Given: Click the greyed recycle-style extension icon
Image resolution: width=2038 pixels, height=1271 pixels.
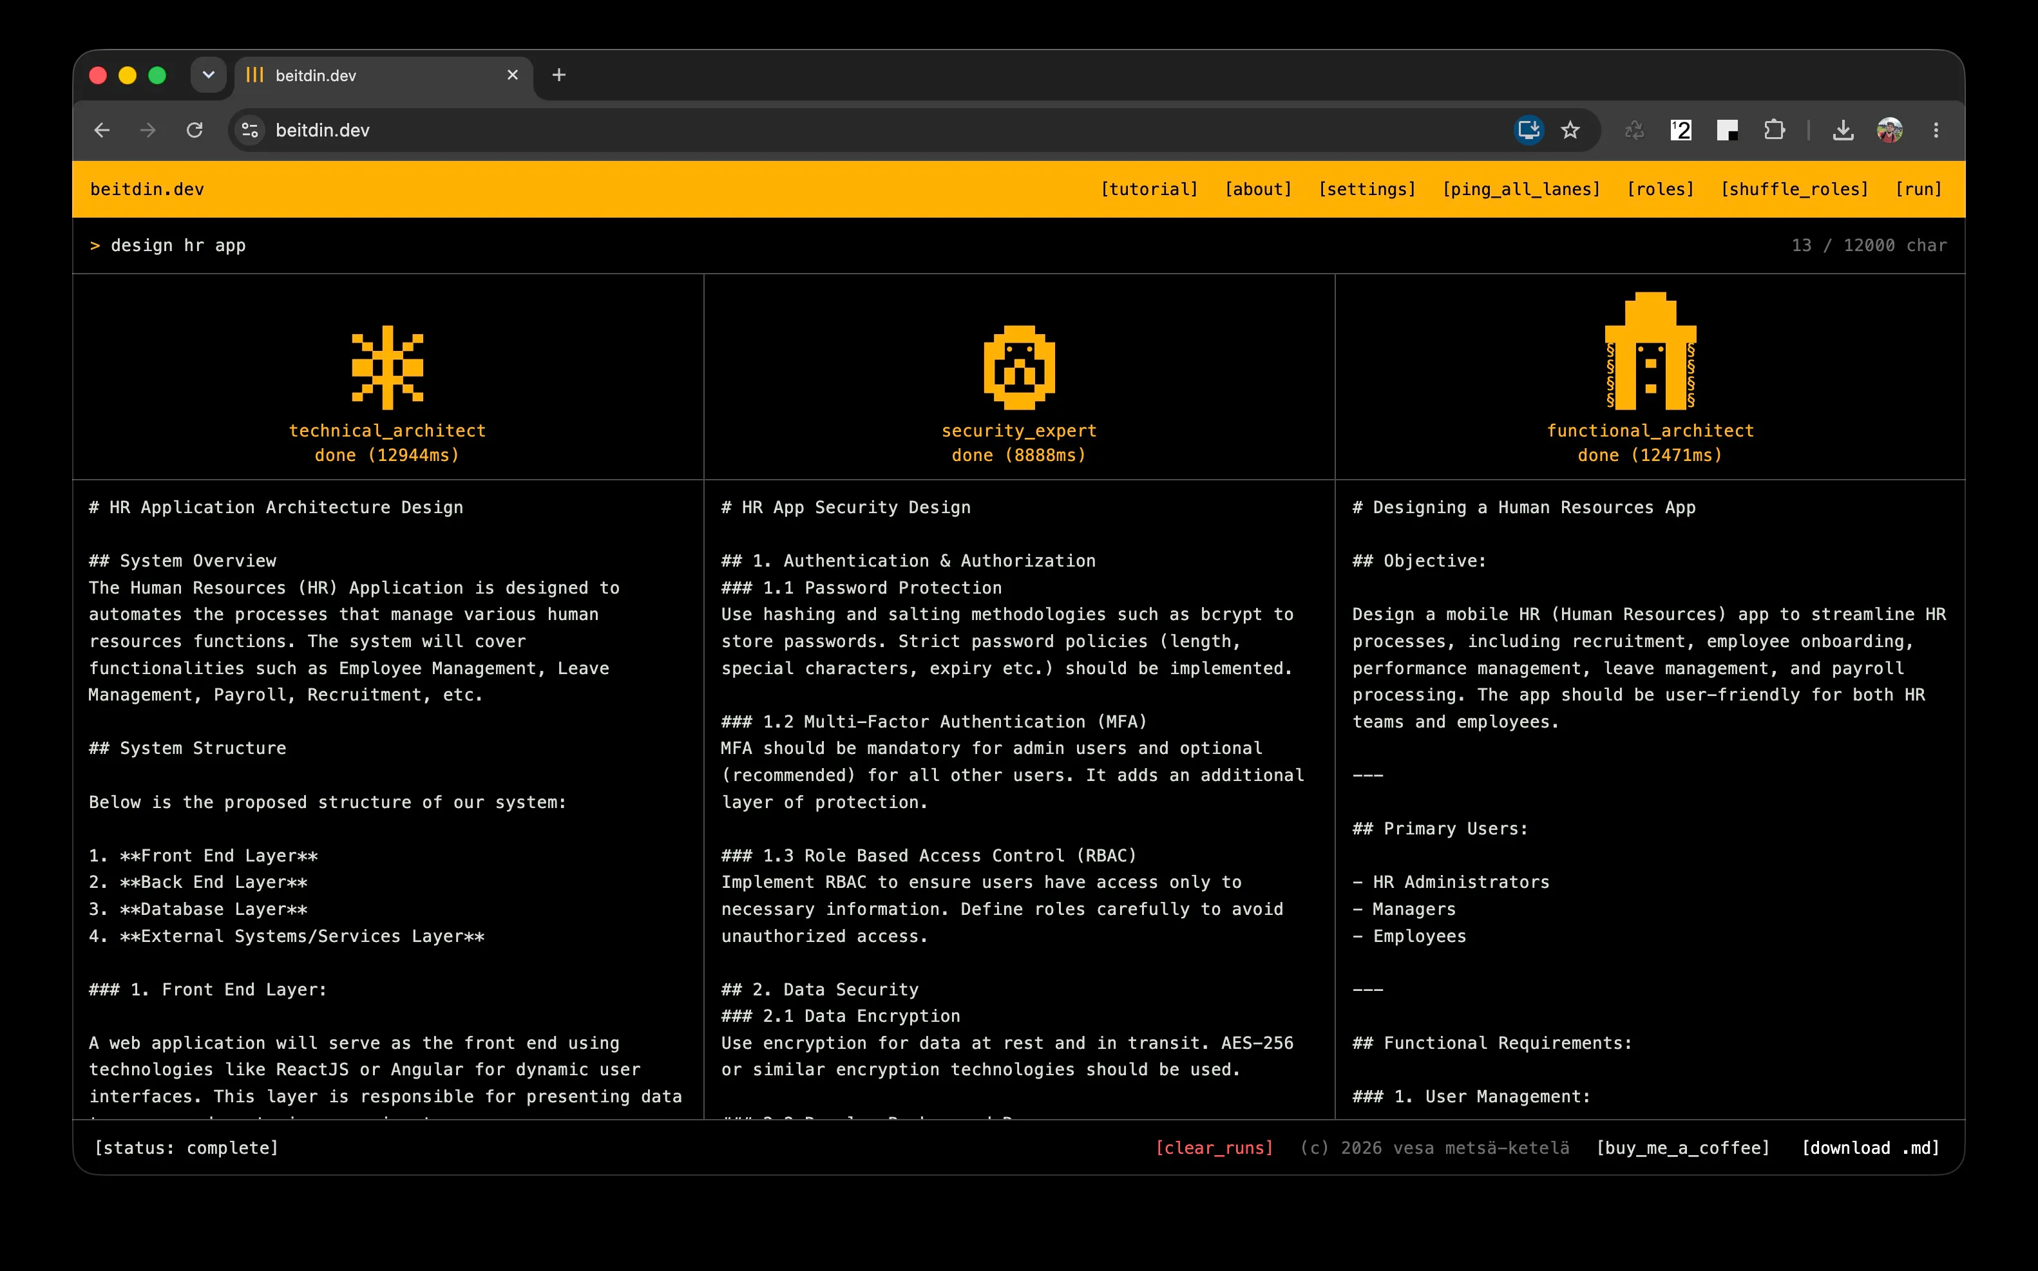Looking at the screenshot, I should click(x=1633, y=130).
